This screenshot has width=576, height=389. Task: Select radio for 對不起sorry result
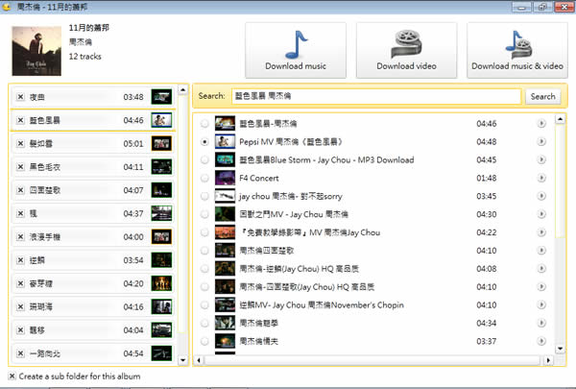point(204,196)
